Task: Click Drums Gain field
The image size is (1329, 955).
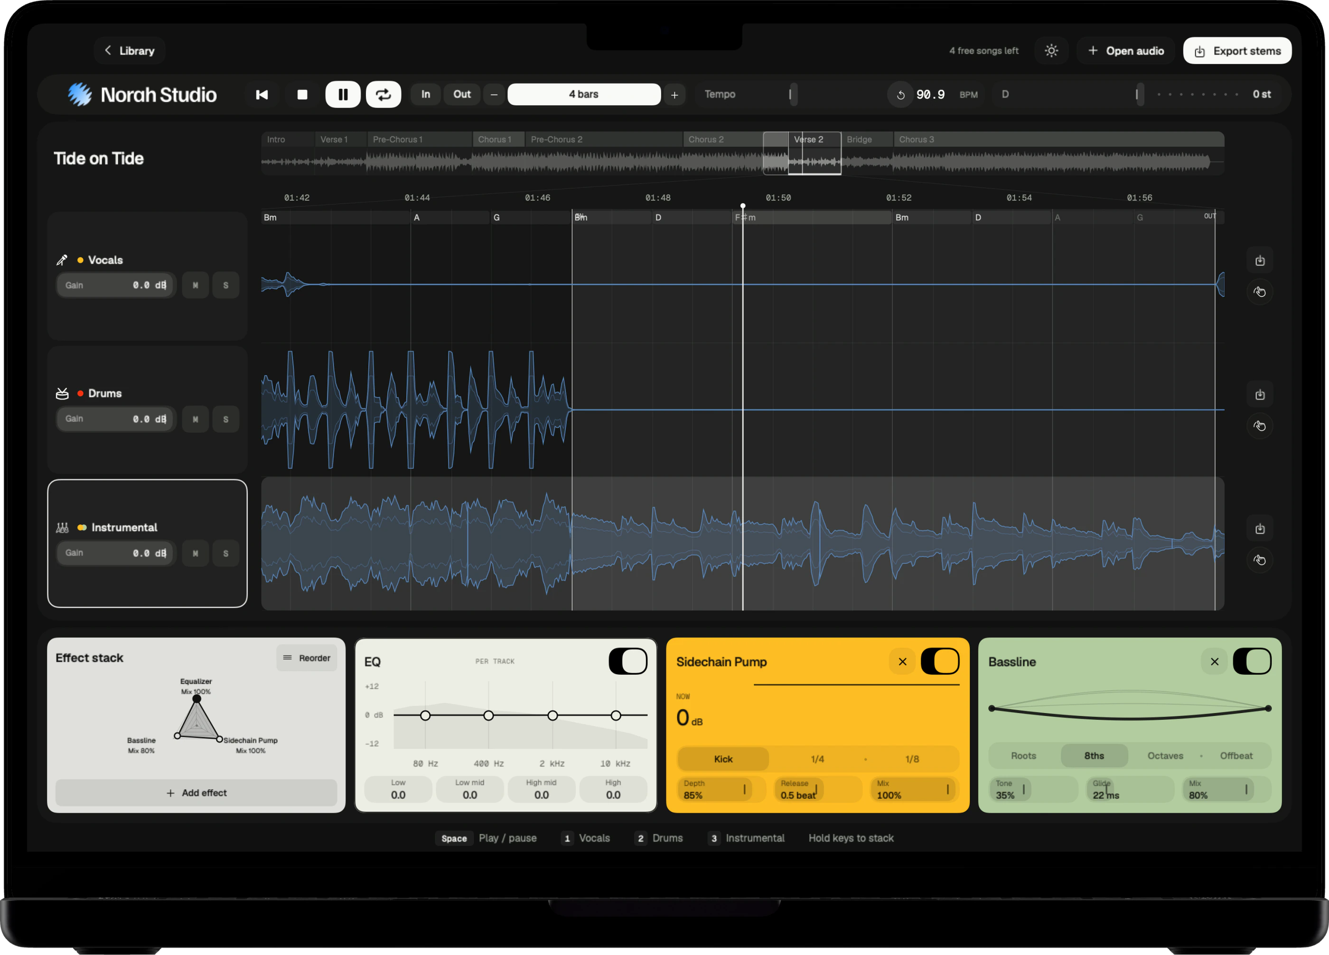Action: pos(116,419)
